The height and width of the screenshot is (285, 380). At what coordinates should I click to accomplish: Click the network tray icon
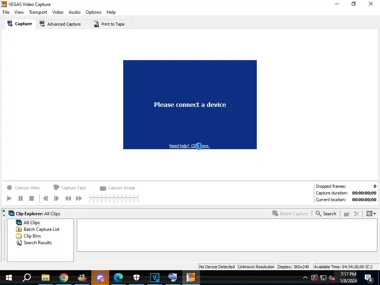(323, 278)
